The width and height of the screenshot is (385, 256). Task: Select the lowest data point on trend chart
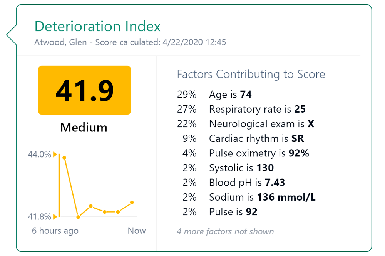(x=78, y=217)
